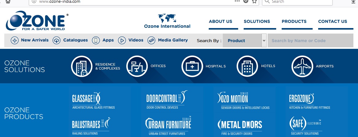Click the Ozone Solutions heading
Viewport: 358px width, 137px height.
25,66
